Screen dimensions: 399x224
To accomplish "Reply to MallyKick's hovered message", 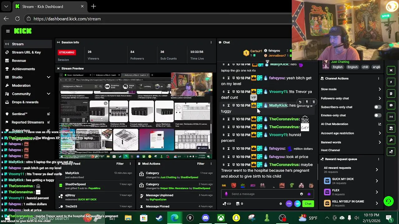I will pos(300,102).
